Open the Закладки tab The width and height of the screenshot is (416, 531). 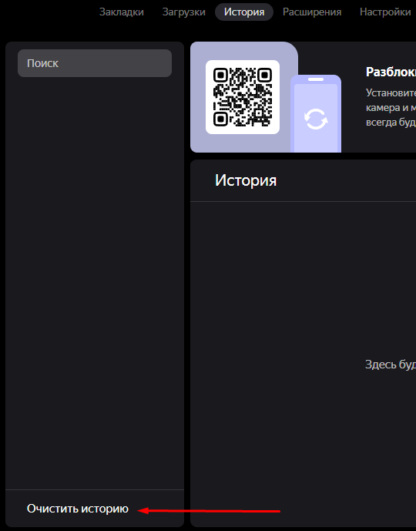[x=121, y=12]
